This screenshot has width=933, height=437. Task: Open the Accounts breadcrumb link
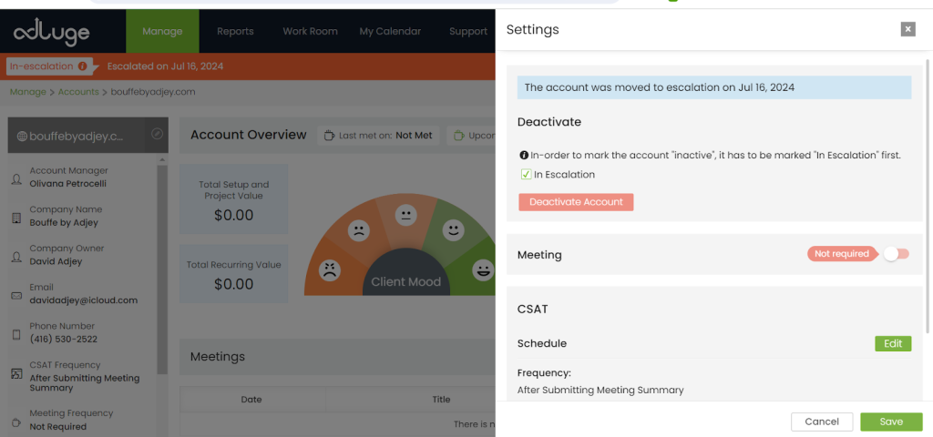78,92
